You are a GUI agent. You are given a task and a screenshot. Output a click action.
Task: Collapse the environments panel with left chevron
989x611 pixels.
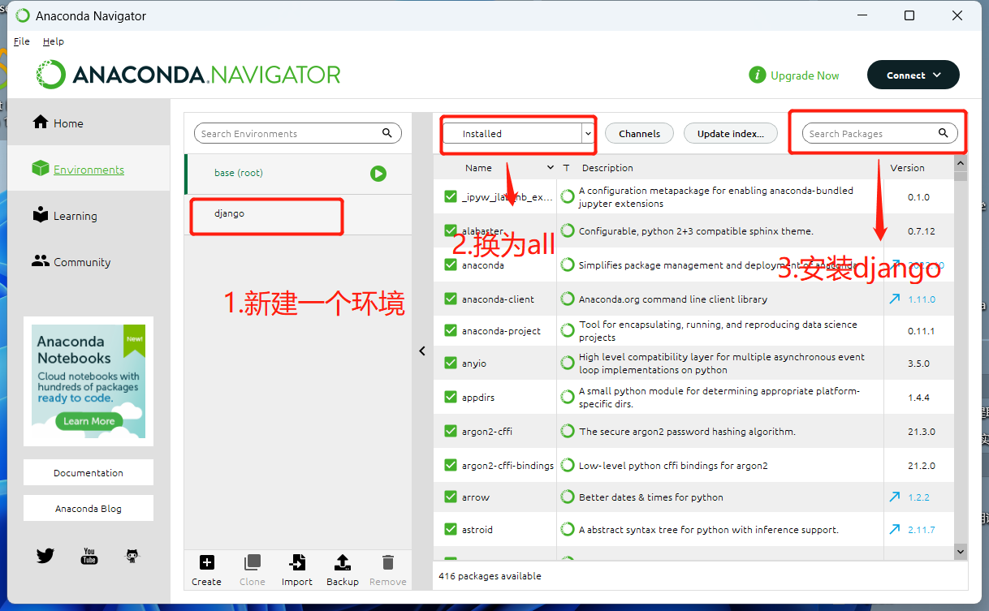[x=422, y=351]
